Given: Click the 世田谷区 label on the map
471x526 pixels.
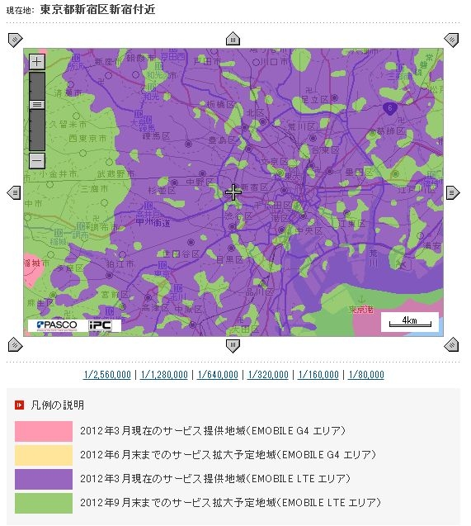Looking at the screenshot, I should [x=181, y=254].
